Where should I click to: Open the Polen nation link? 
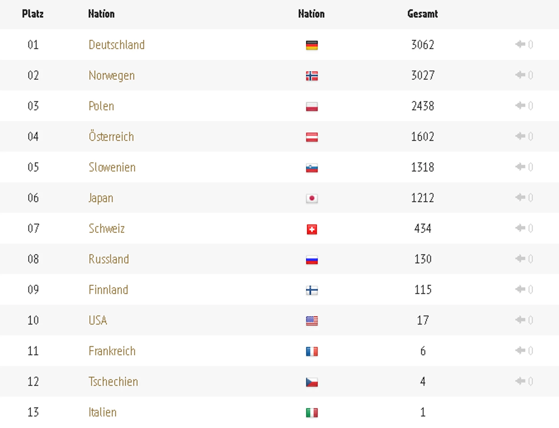(101, 106)
